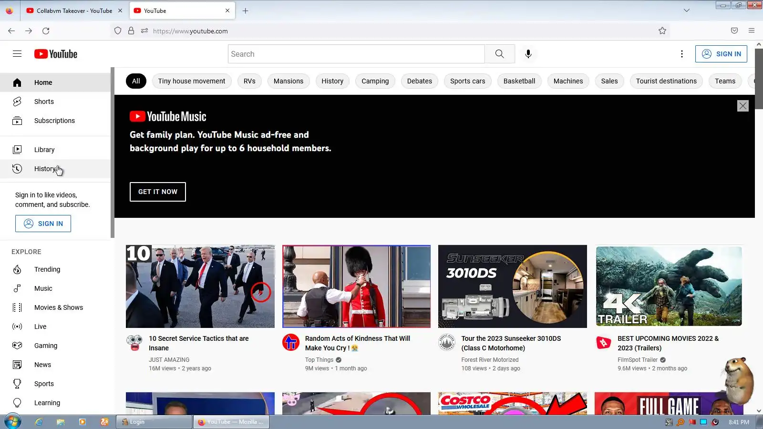Select the Camping filter chip
The width and height of the screenshot is (763, 429).
click(375, 81)
